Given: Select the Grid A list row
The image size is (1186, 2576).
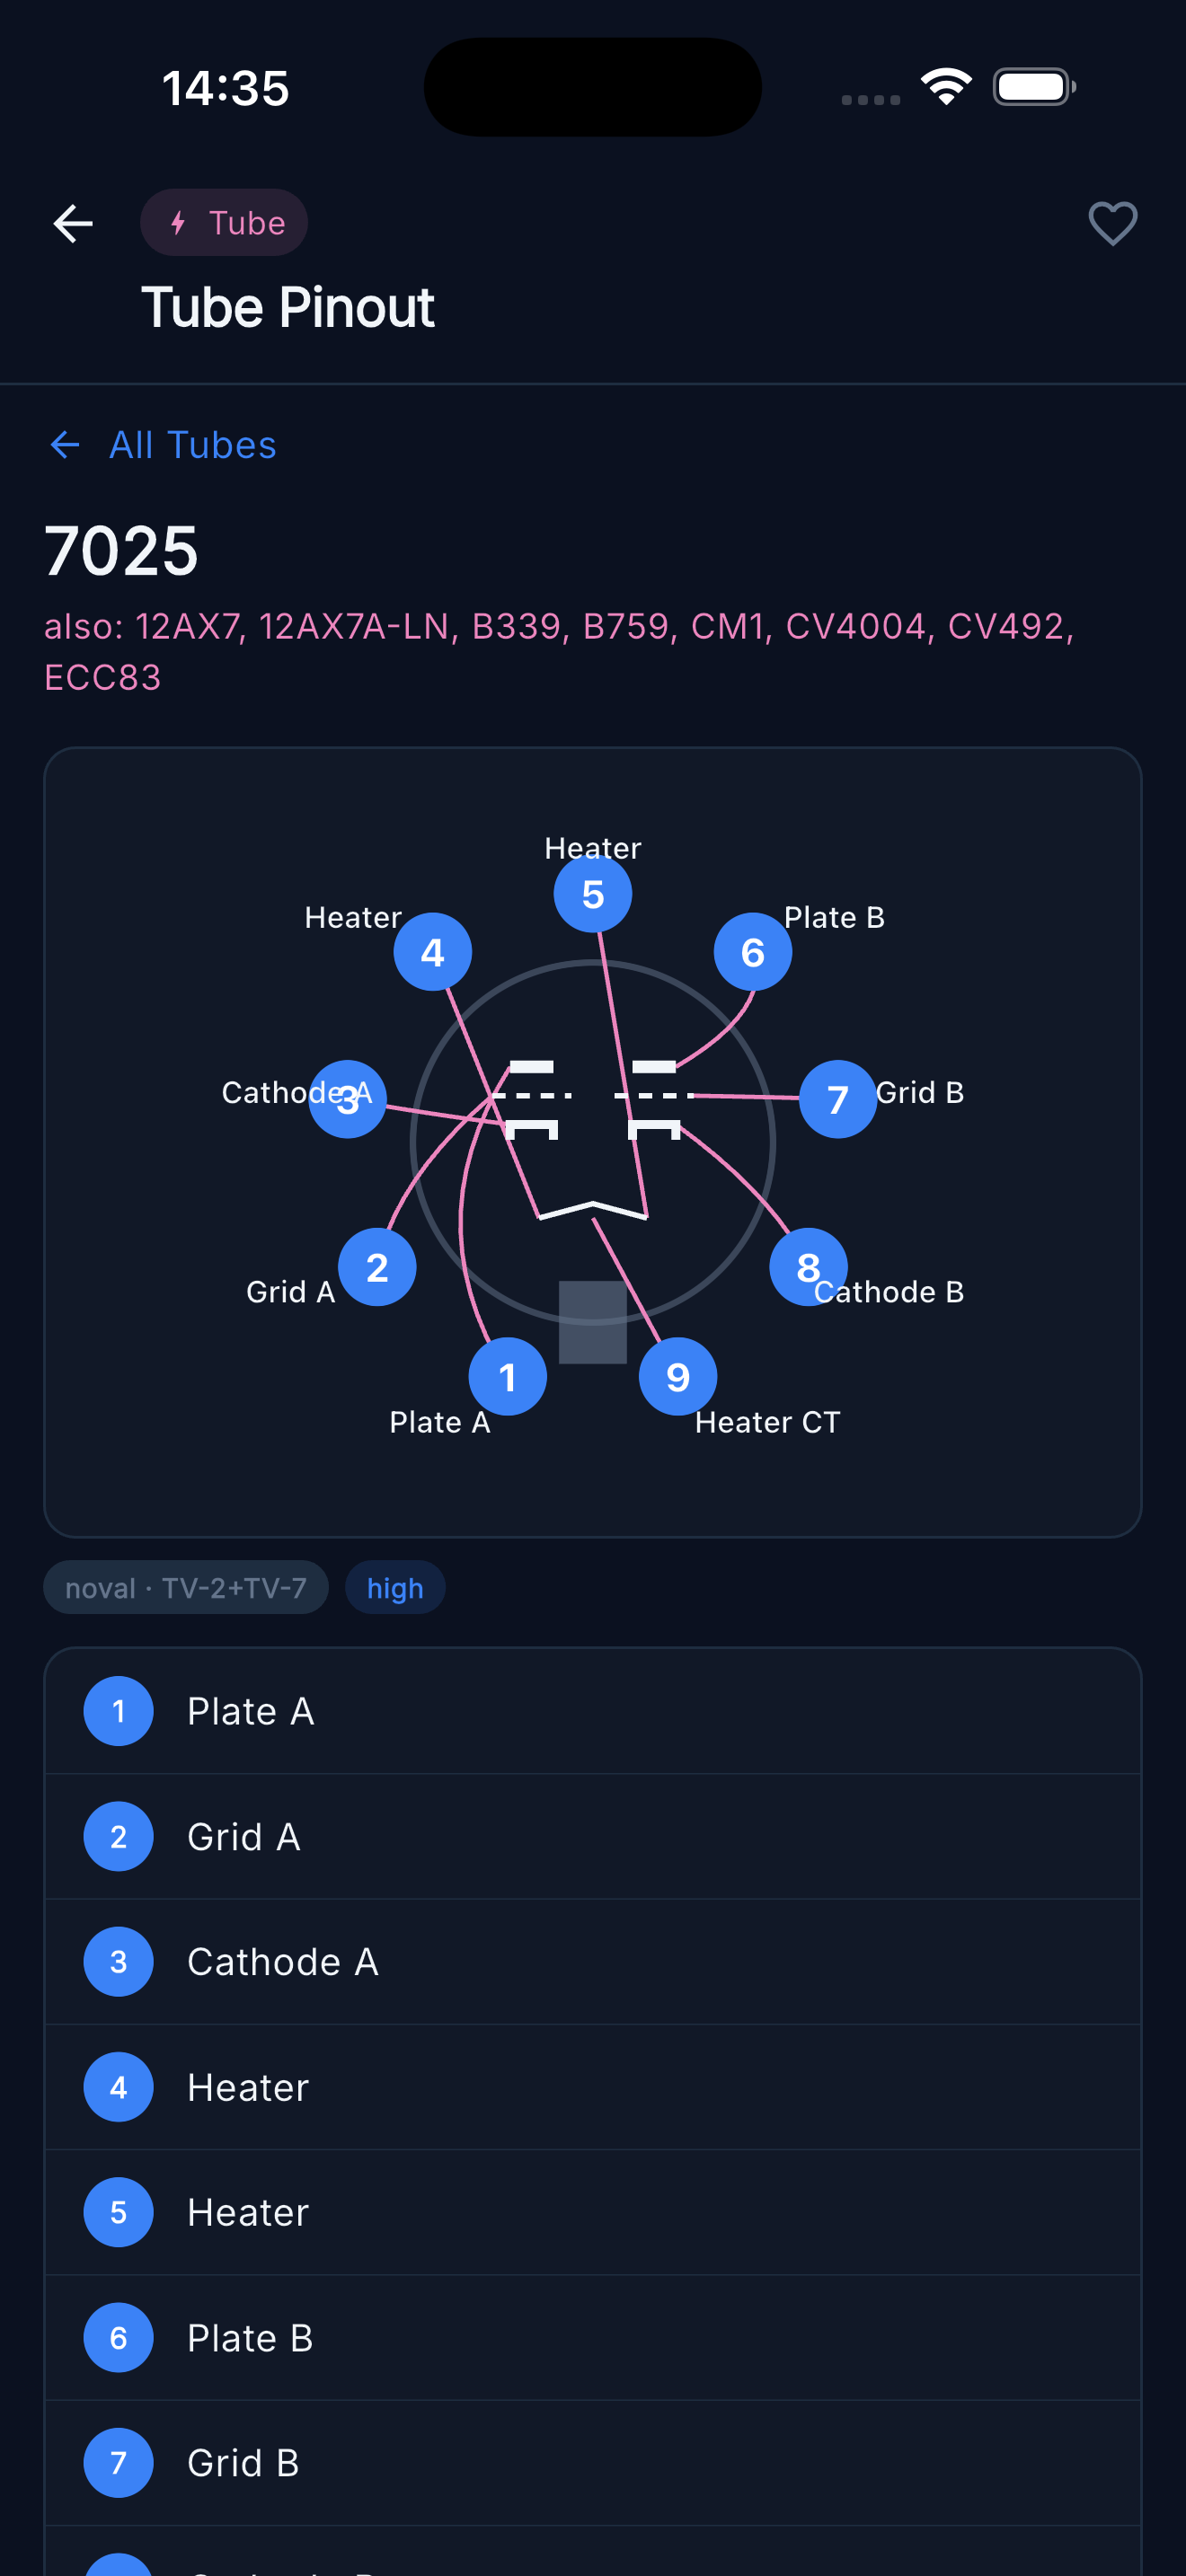Looking at the screenshot, I should coord(593,1836).
